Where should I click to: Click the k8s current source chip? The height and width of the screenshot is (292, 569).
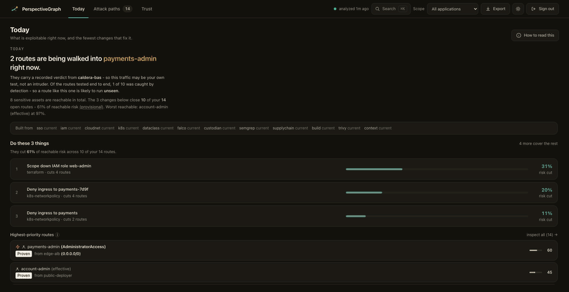(128, 128)
